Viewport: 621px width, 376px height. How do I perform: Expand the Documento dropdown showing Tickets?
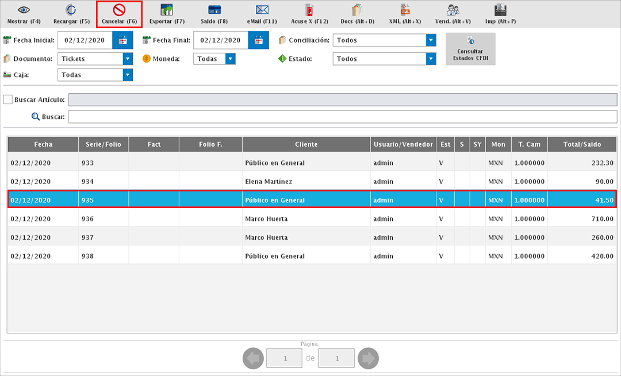(128, 59)
